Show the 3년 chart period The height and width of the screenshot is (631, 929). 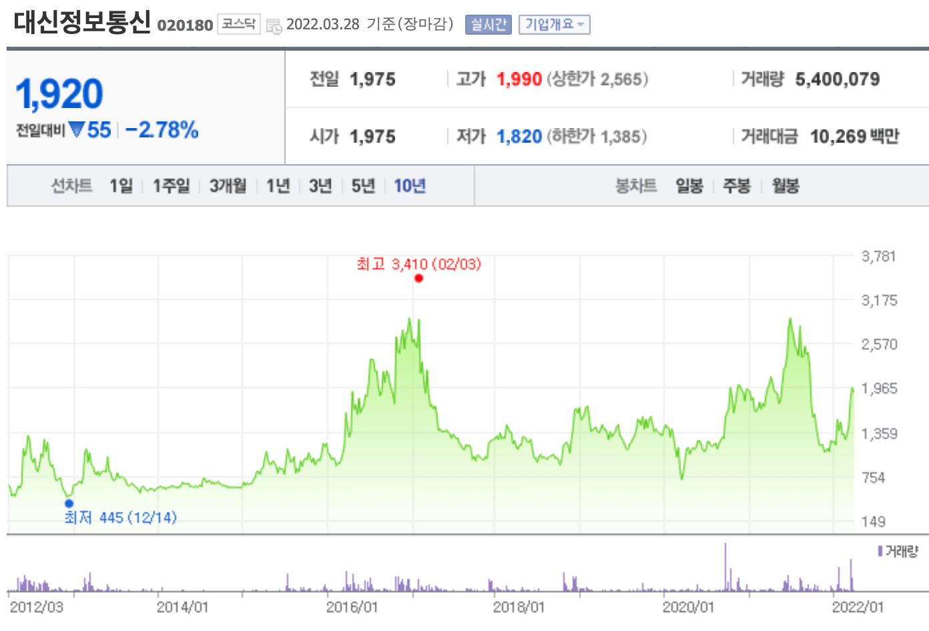(320, 185)
